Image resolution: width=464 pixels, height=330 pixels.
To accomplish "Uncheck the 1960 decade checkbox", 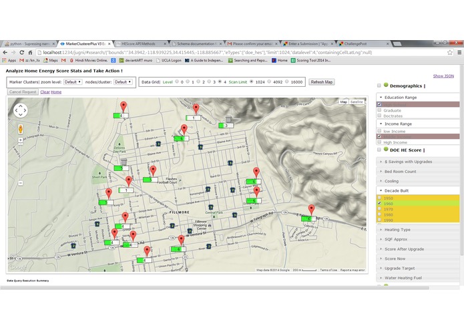I will [379, 203].
